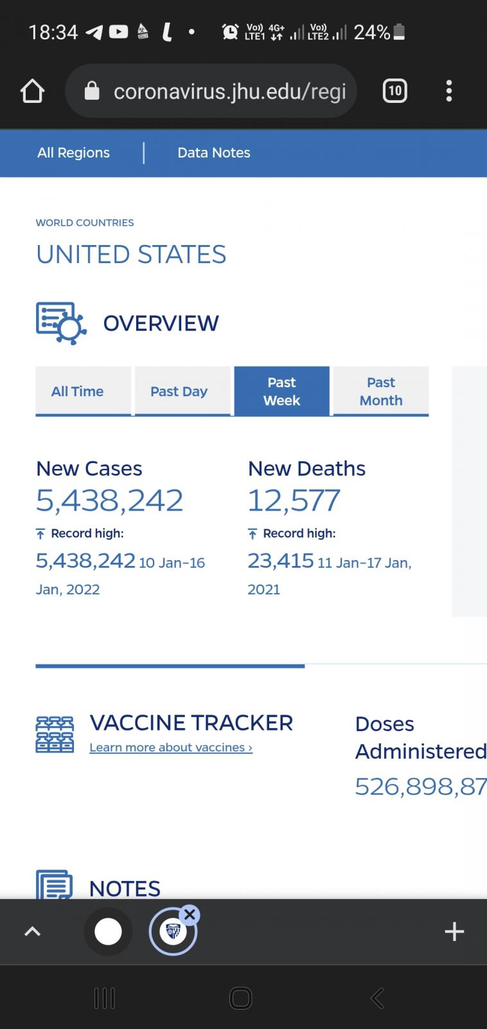Select the All Time tab
The width and height of the screenshot is (487, 1029).
77,391
